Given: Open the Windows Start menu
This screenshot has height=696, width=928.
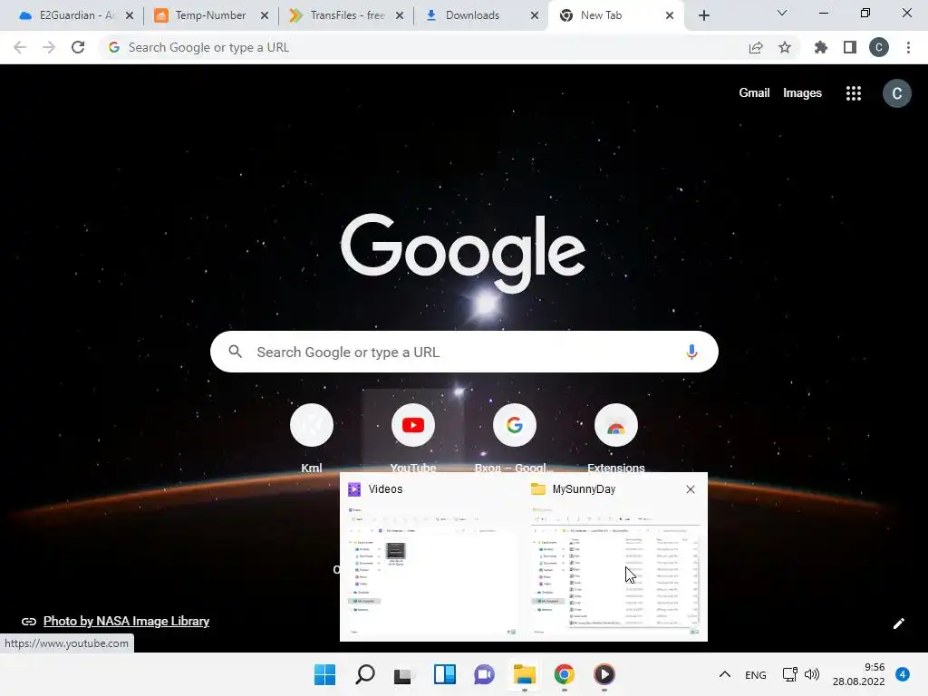Looking at the screenshot, I should tap(325, 674).
